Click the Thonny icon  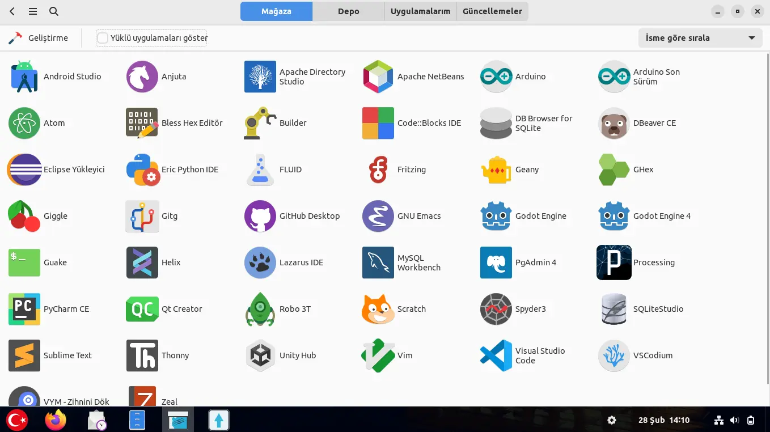(142, 355)
